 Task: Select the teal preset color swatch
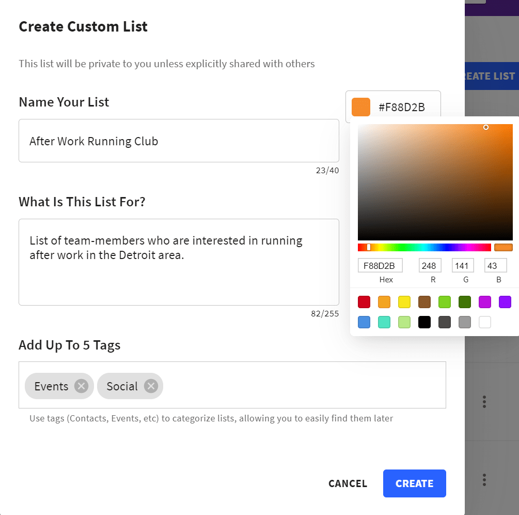click(384, 322)
